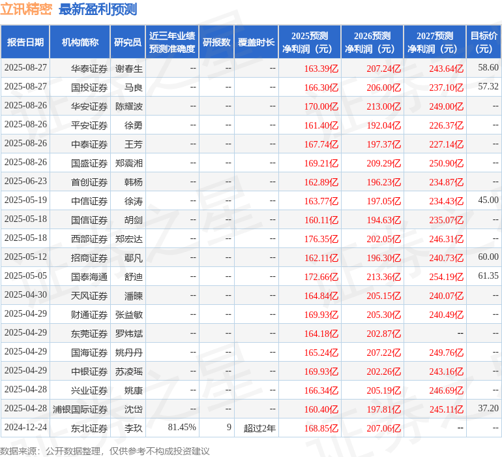This screenshot has height=457, width=502.
Task: Select 东北证券 in the last row
Action: (x=89, y=428)
